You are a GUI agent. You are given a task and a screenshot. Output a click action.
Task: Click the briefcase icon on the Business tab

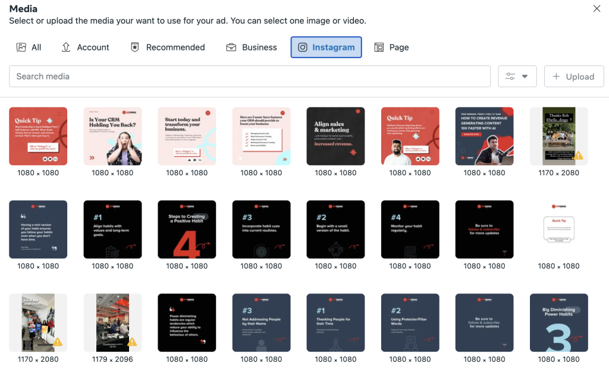(x=231, y=47)
